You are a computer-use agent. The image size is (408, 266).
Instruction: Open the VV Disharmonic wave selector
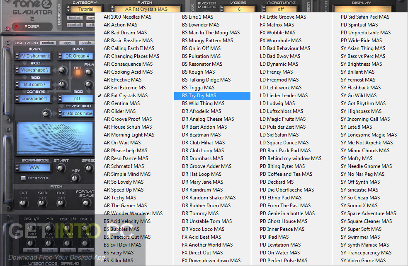pos(35,56)
